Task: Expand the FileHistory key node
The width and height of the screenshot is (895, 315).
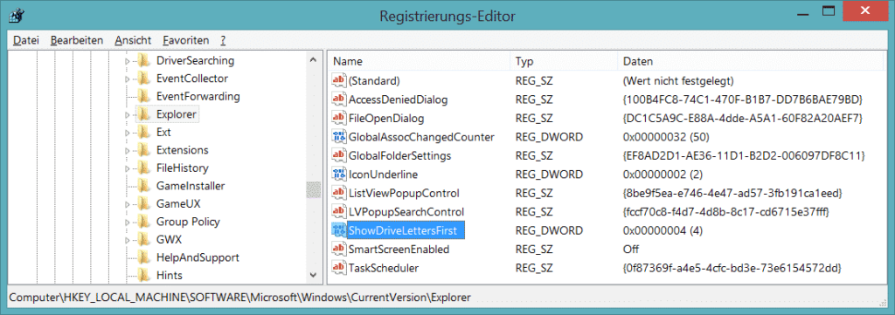Action: coord(128,168)
